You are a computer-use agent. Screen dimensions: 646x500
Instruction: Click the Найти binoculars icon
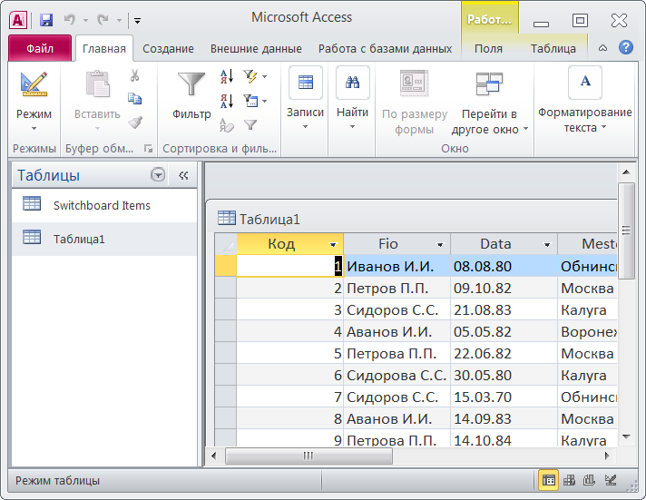point(353,83)
